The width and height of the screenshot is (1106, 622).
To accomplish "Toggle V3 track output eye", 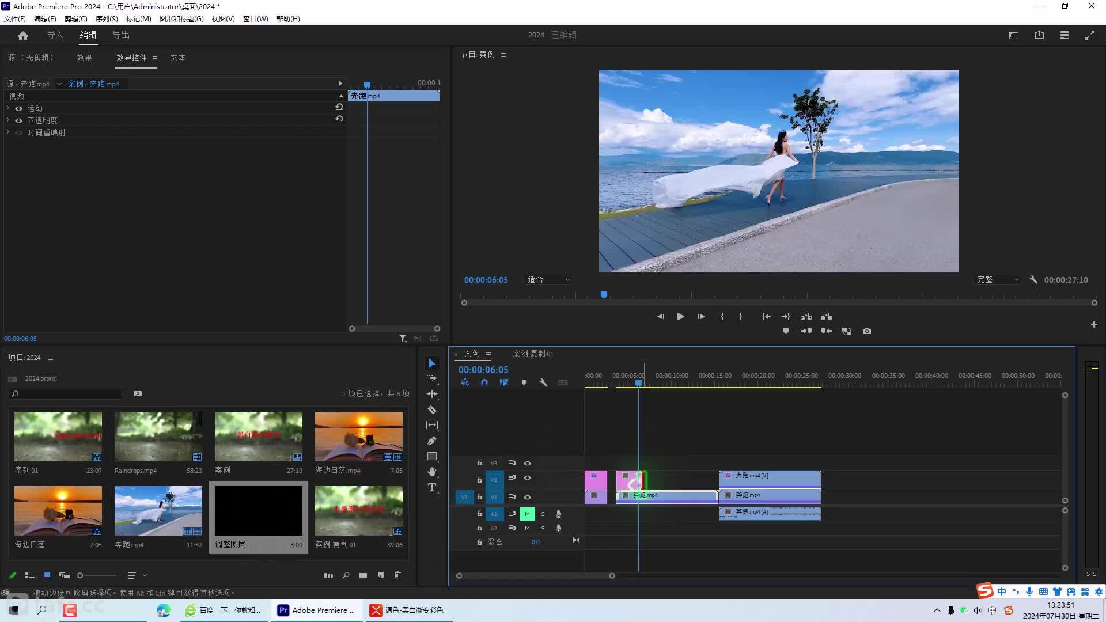I will point(527,463).
